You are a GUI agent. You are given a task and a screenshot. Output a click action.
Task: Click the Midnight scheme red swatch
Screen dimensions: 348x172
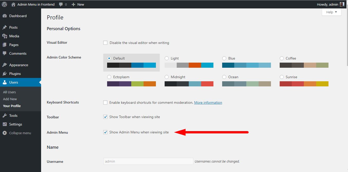207,84
